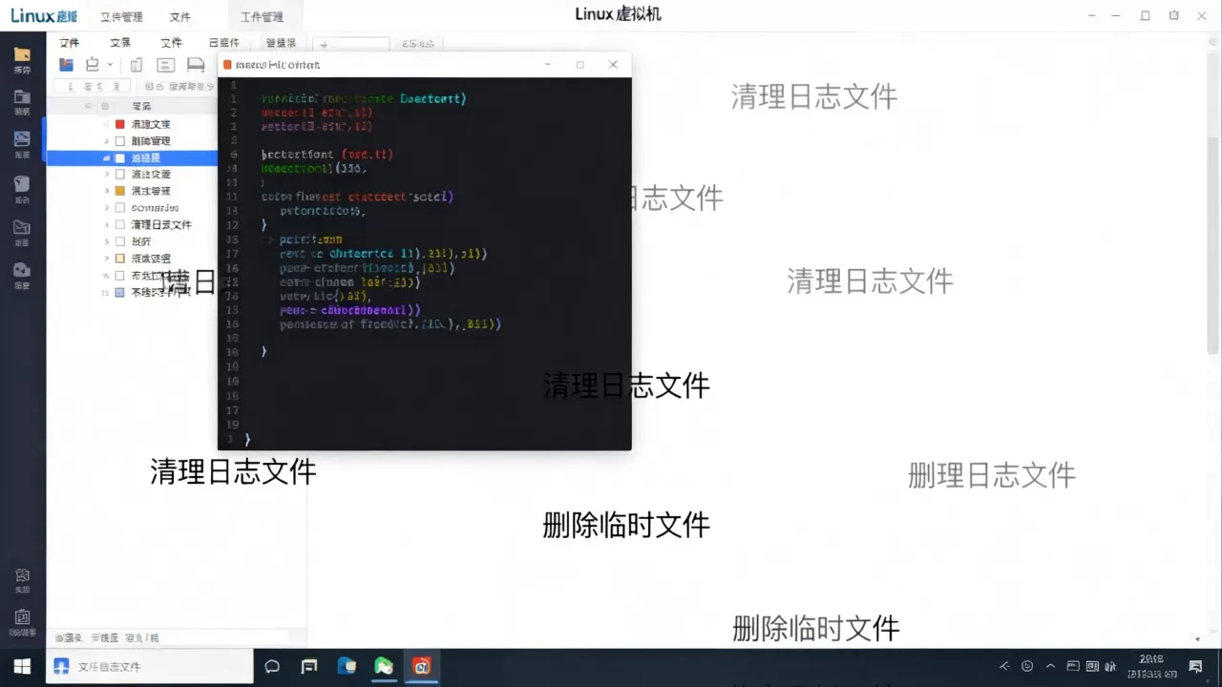Minimize the code editor window

click(548, 65)
